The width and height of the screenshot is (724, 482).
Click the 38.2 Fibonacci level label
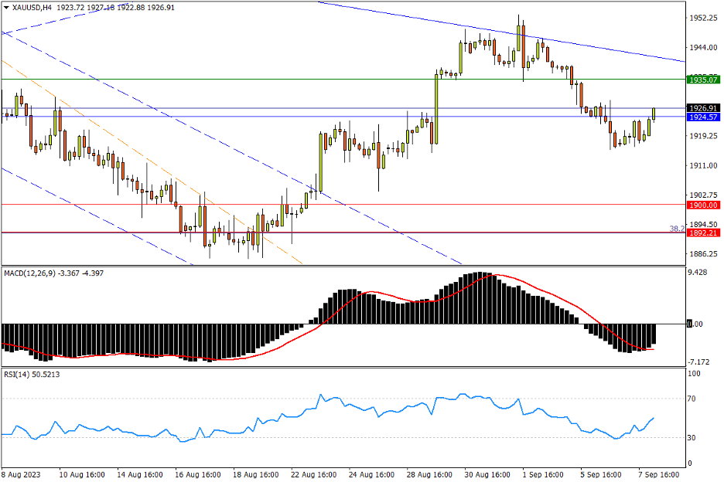pos(675,229)
